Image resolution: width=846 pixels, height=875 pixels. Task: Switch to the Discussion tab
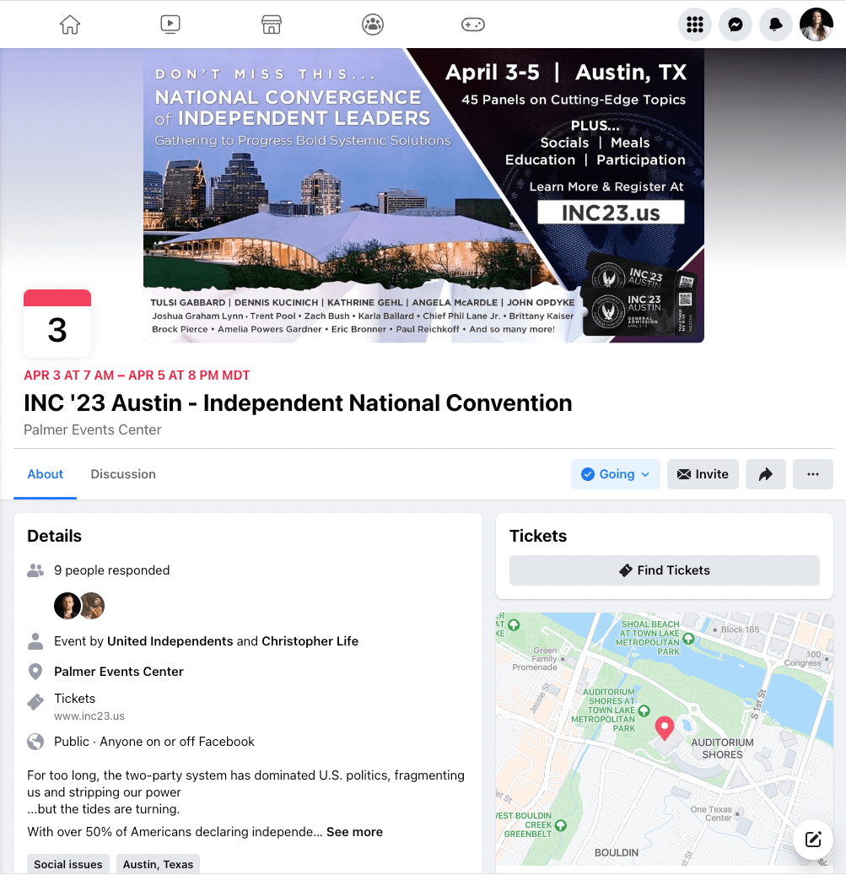[123, 474]
